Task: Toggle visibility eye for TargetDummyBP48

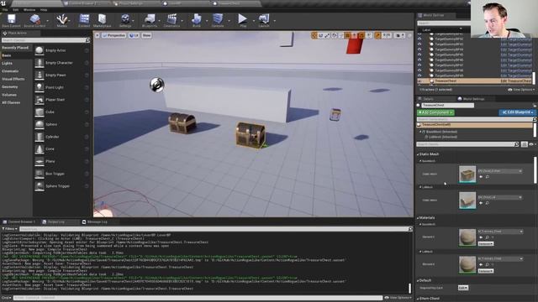Action: 419,70
